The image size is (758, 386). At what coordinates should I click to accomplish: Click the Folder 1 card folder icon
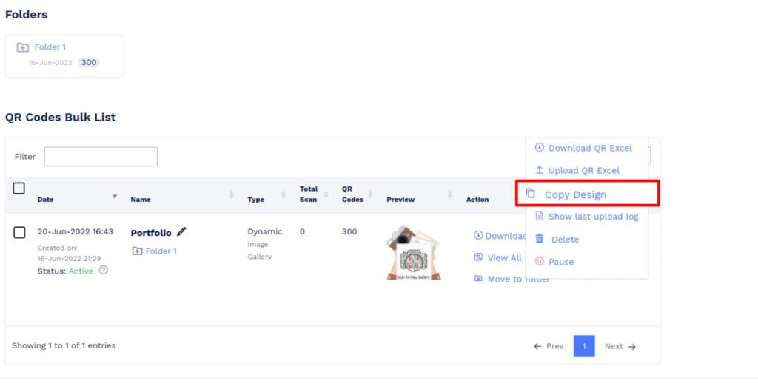click(x=23, y=47)
